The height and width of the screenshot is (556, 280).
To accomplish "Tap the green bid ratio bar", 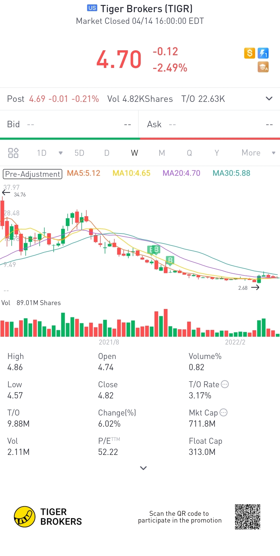I will pyautogui.click(x=70, y=139).
